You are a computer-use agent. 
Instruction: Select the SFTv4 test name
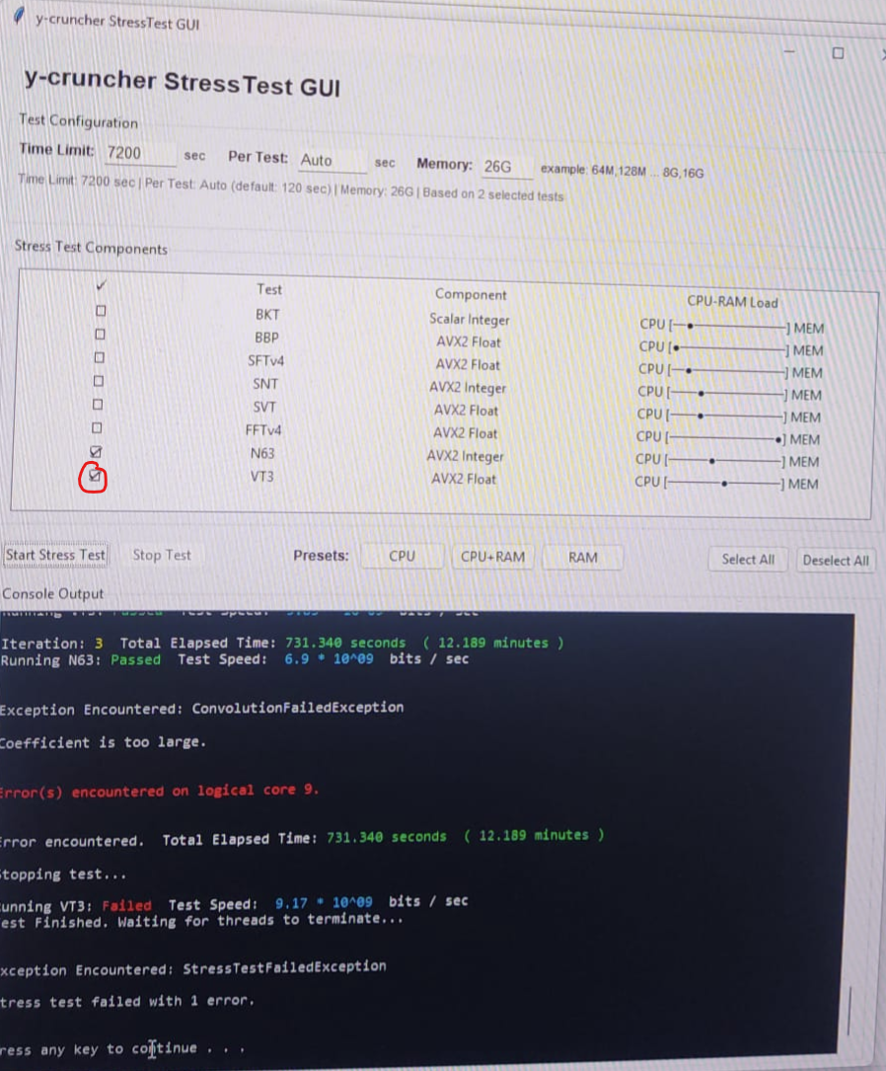coord(265,360)
